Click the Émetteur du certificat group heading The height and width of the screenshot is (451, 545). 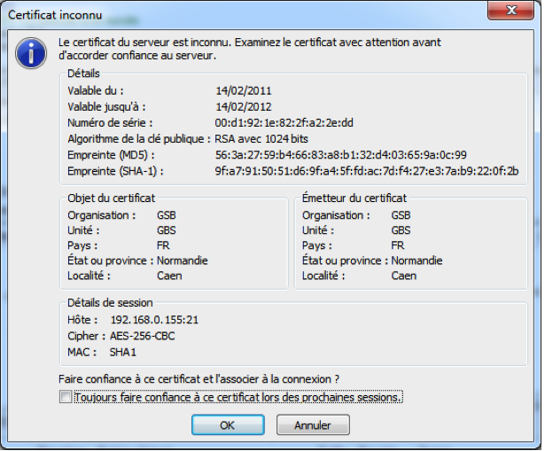pyautogui.click(x=354, y=198)
